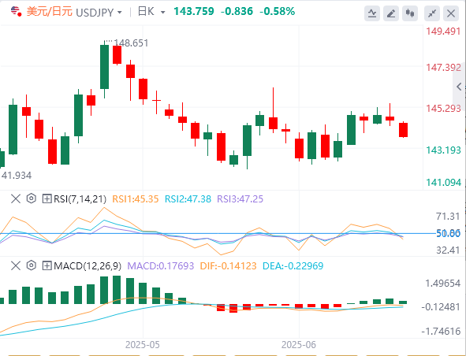Expand the MACD panel plus box
466x356 pixels.
[x=47, y=265]
